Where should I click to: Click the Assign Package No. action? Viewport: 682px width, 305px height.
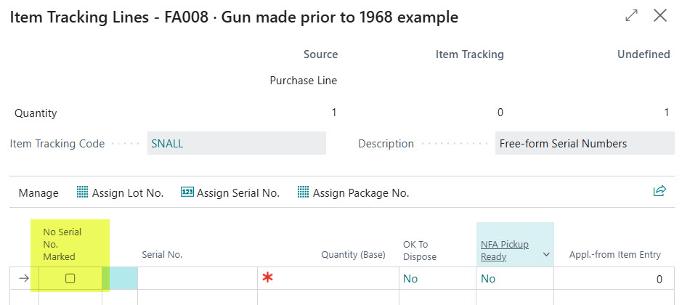[360, 193]
